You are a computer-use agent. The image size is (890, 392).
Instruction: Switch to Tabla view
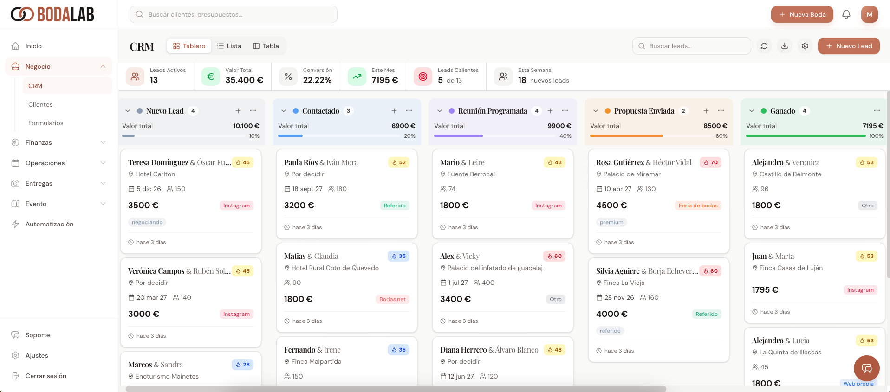(266, 46)
